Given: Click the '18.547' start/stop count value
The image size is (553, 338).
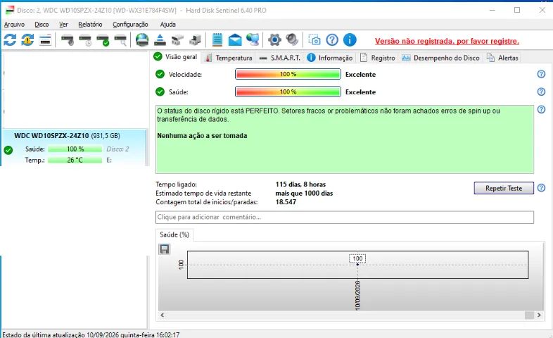Looking at the screenshot, I should (x=286, y=202).
